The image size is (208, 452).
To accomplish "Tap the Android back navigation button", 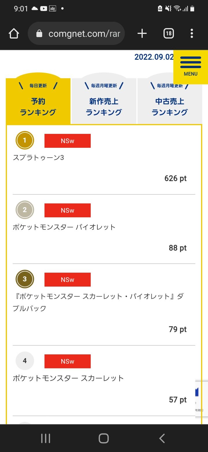I will click(162, 438).
